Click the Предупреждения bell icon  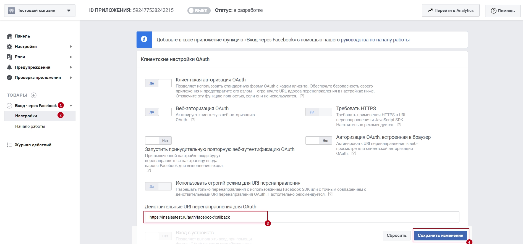(x=9, y=67)
